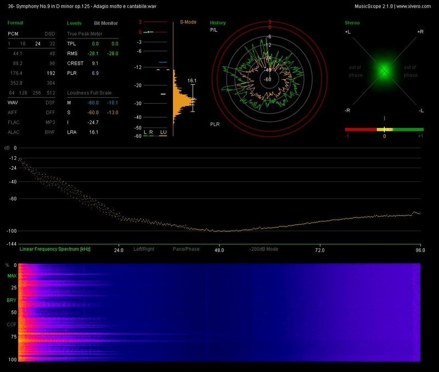The height and width of the screenshot is (372, 439).
Task: Click the short-term max value -13.0
Action: pos(112,113)
